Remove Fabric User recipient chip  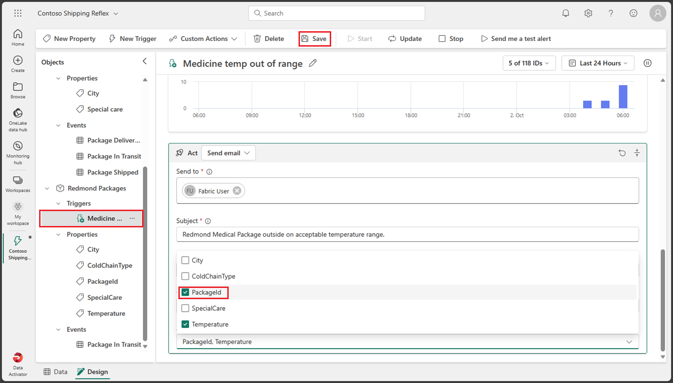tap(237, 191)
